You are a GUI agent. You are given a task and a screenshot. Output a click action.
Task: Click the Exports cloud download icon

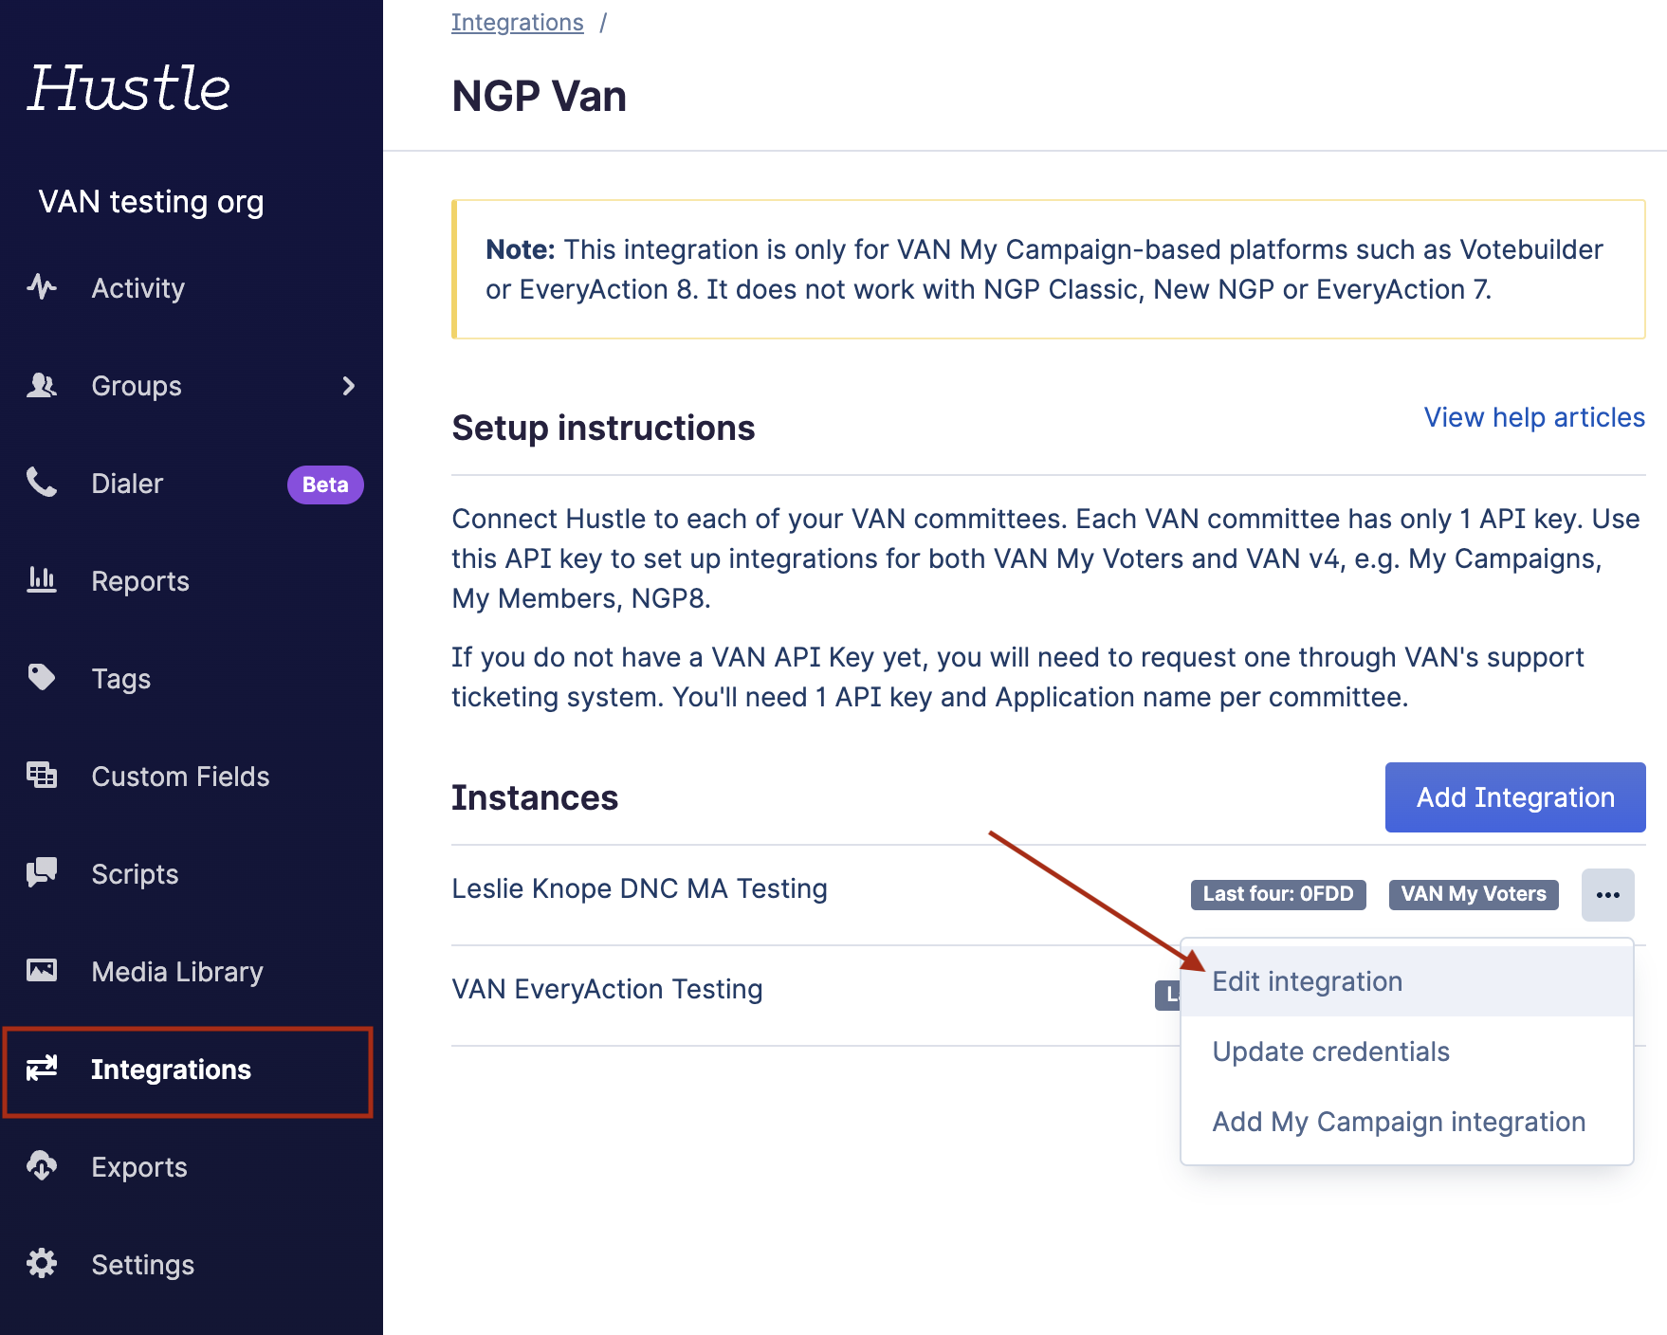(x=42, y=1165)
